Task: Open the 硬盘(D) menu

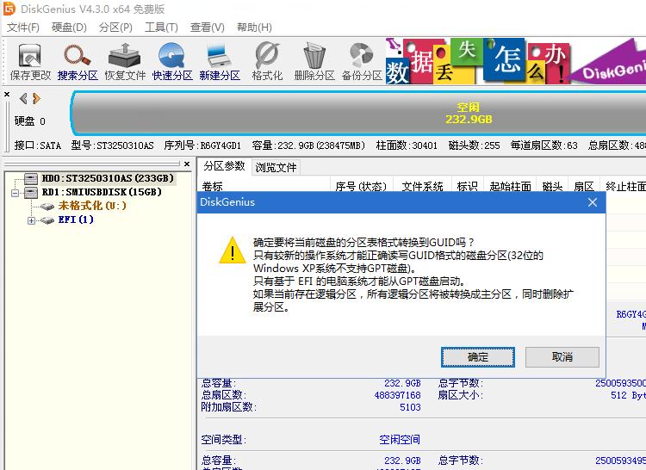Action: [x=69, y=28]
